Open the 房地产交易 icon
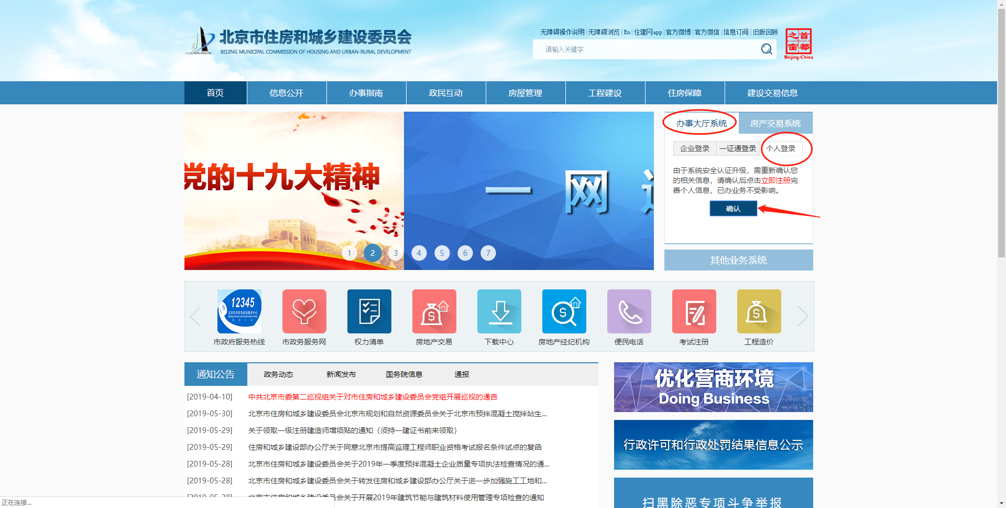The height and width of the screenshot is (508, 1006). (x=434, y=311)
